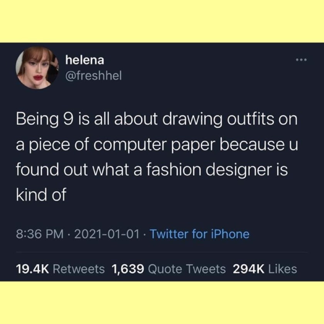
Task: Click the yellow border above the tweet
Action: [x=162, y=21]
